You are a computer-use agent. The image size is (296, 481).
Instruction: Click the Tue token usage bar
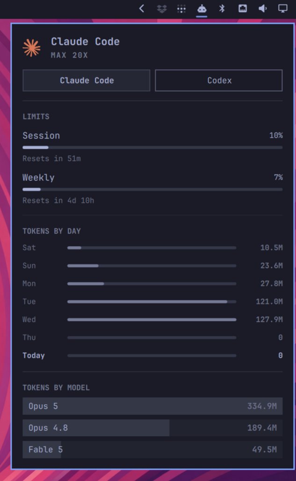tap(152, 302)
